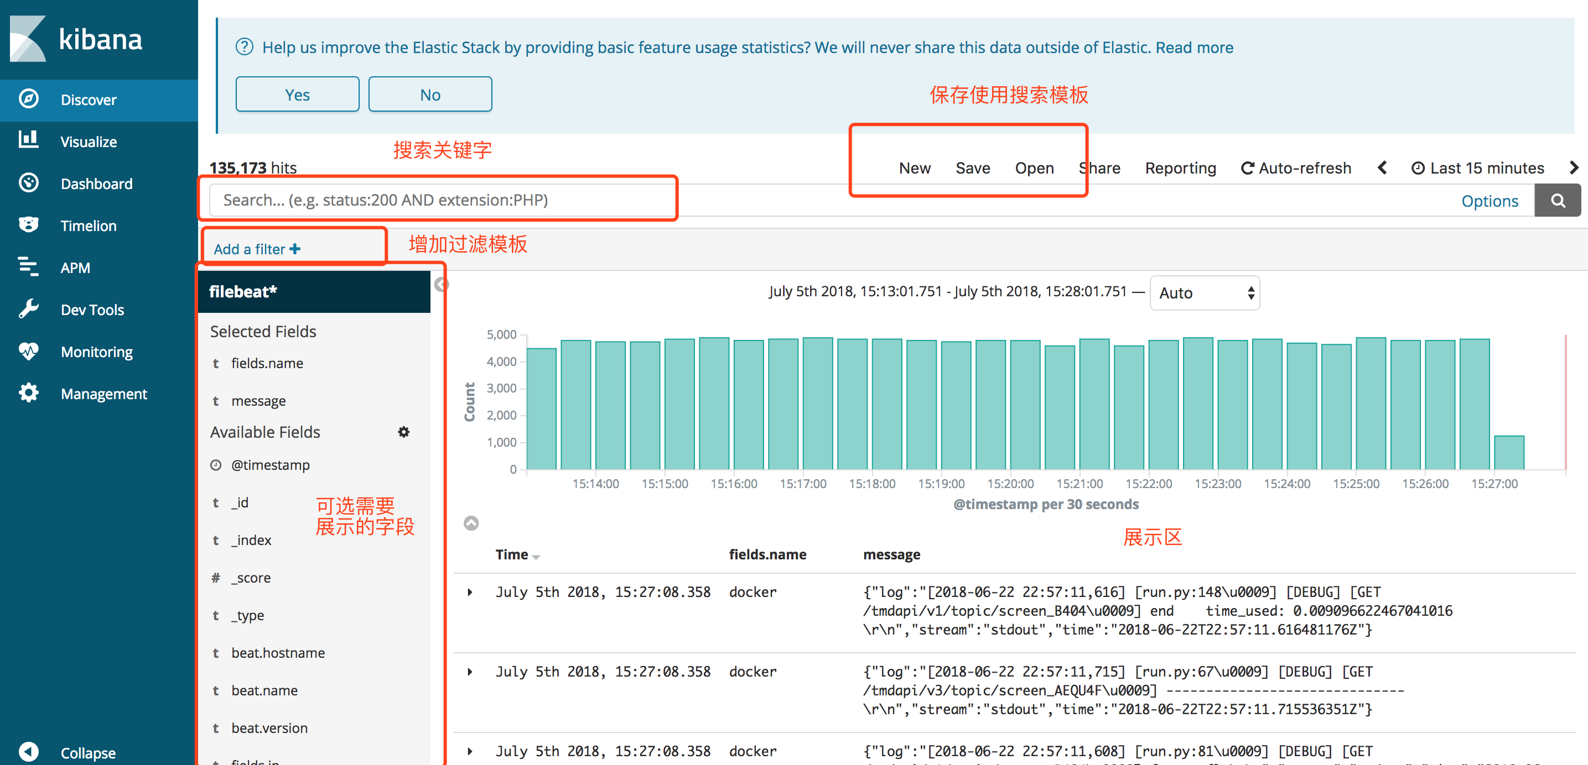This screenshot has height=765, width=1588.
Task: Select _score field in Available Fields
Action: tap(250, 578)
